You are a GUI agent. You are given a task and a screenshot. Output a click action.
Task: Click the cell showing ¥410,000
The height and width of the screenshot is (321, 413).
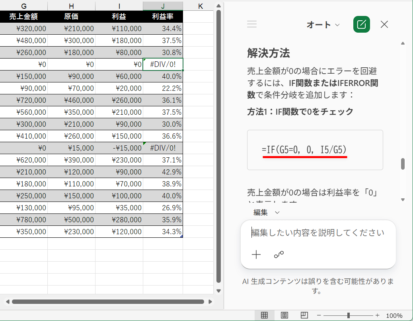(24, 136)
